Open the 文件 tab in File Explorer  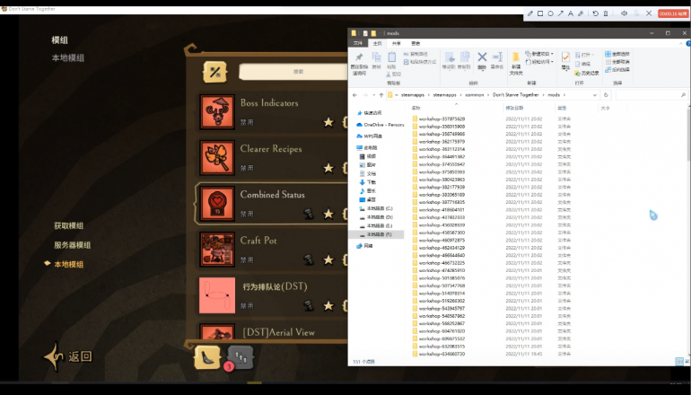click(x=358, y=43)
